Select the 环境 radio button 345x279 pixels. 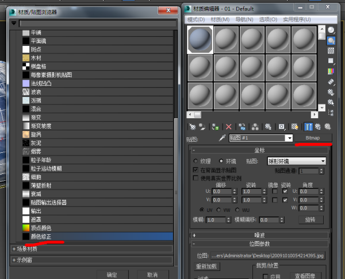pos(221,161)
